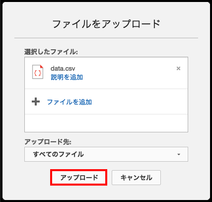Click the separator line under the title
Screen dimensions: 212x202
106,38
